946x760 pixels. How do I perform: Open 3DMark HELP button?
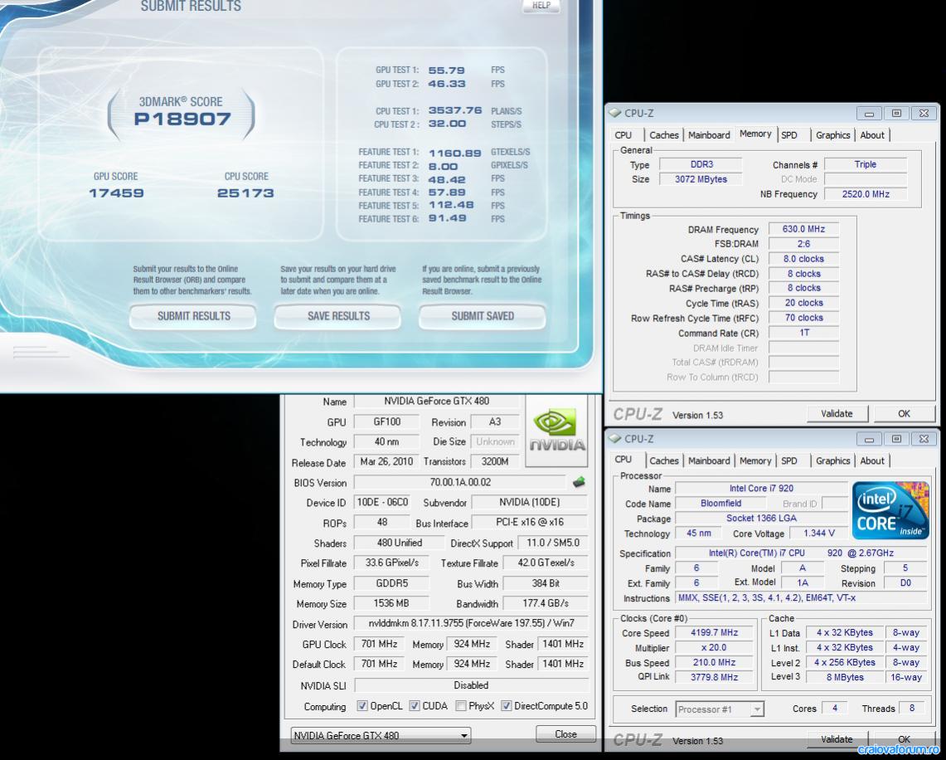tap(541, 6)
